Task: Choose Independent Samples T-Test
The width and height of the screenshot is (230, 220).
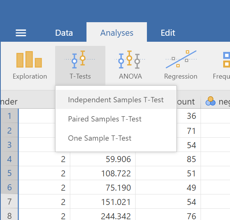Action: (116, 100)
